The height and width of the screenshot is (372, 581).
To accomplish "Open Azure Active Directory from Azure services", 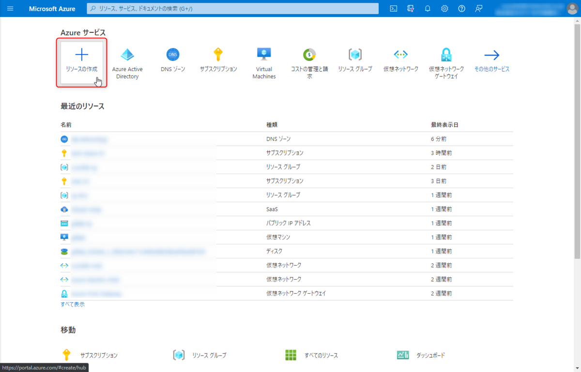I will tap(127, 58).
